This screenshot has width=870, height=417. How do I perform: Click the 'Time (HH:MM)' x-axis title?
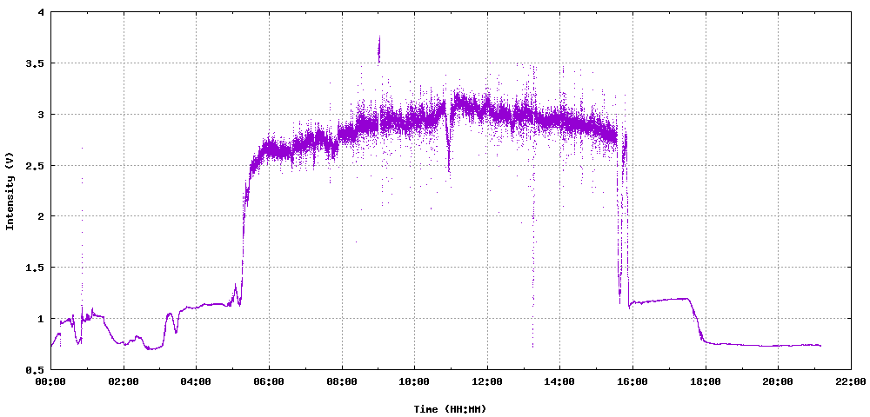pos(450,409)
